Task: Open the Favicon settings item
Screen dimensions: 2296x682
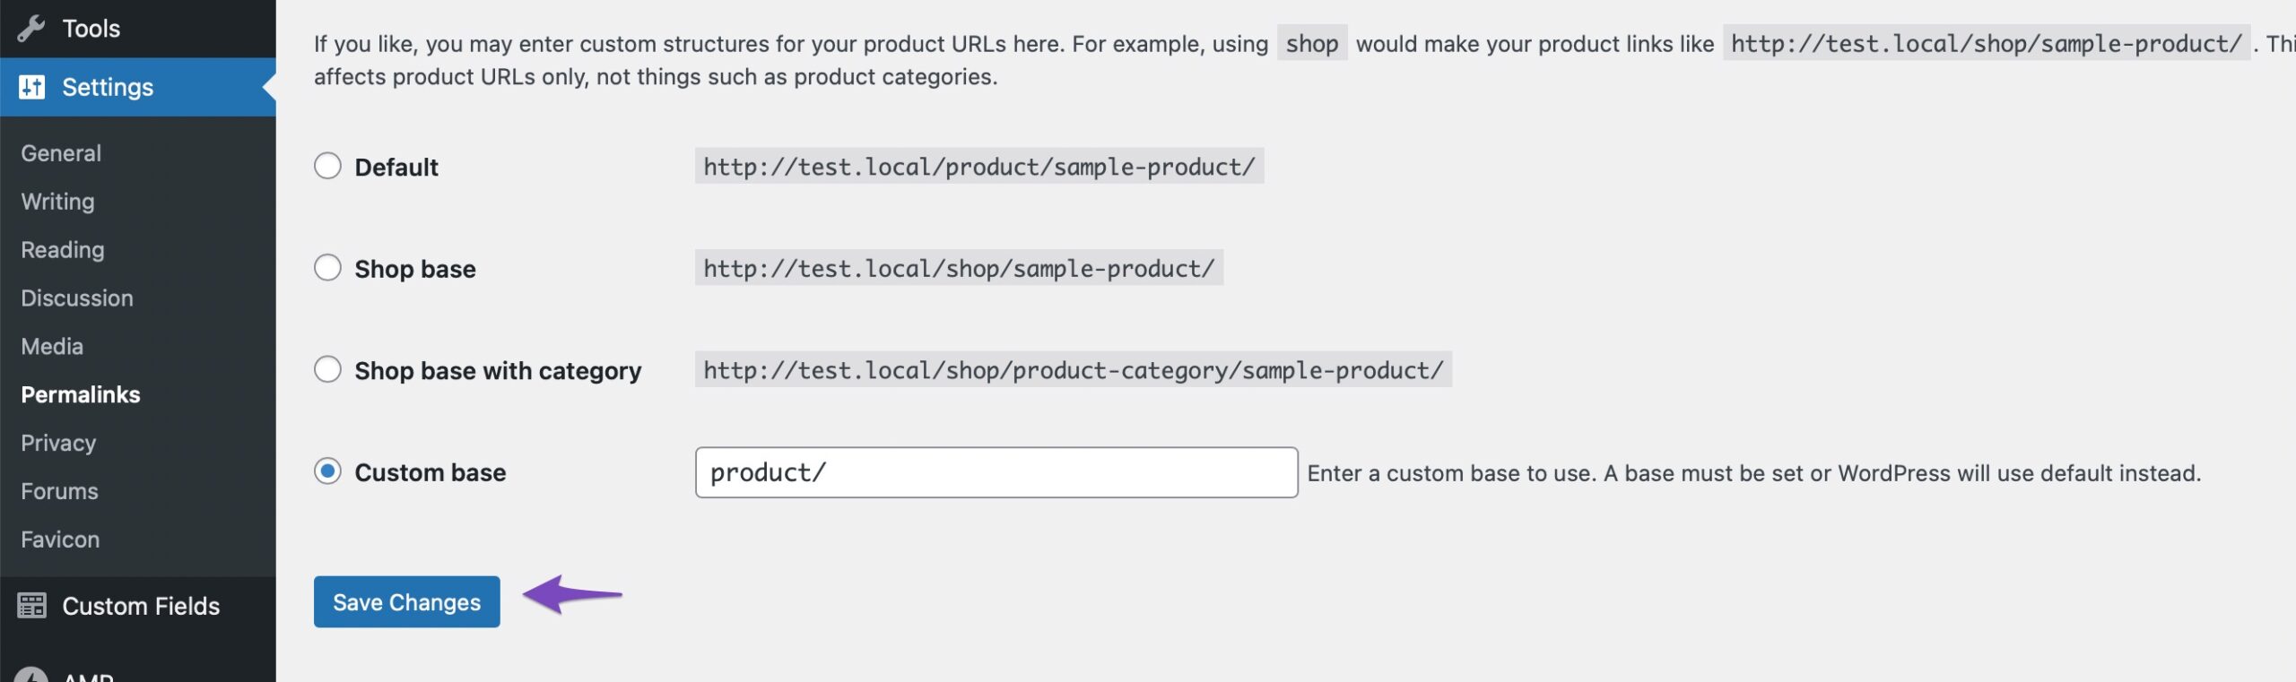Action: coord(60,540)
